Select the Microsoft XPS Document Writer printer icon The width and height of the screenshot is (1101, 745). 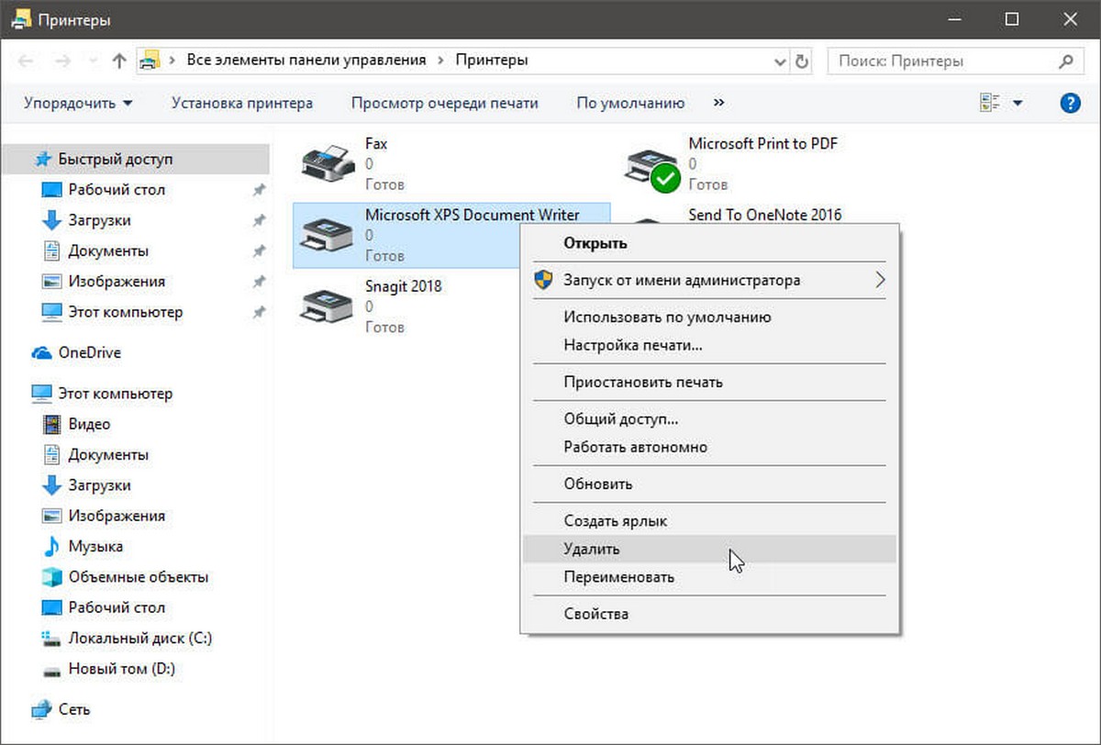328,235
